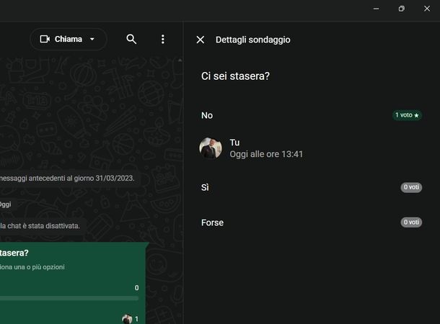Click the video camera call icon

45,39
